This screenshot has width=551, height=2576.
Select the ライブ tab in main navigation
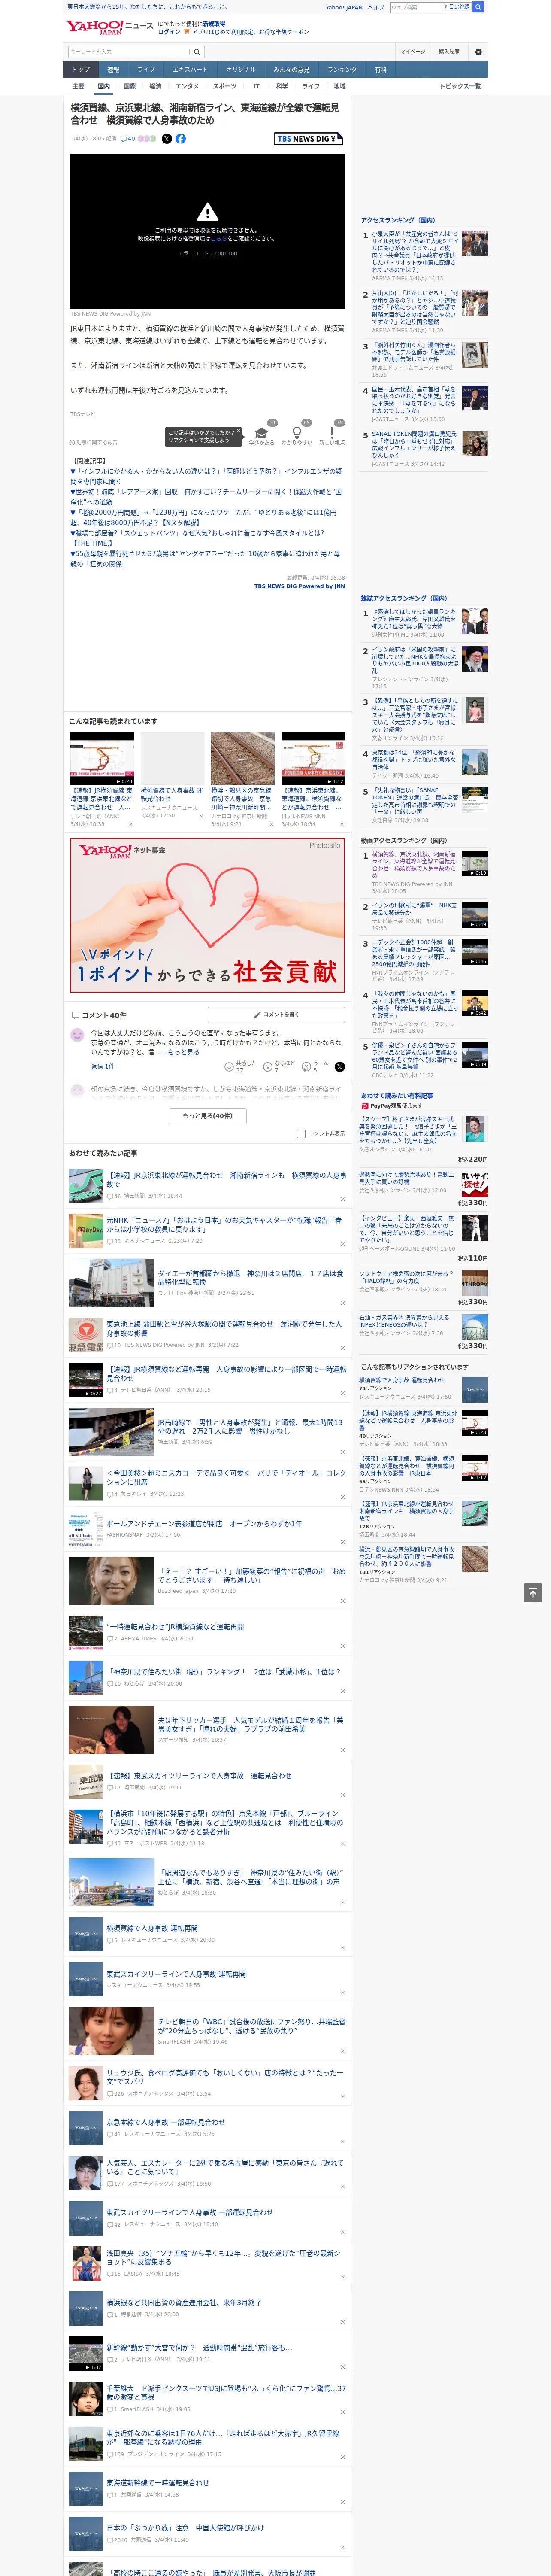[146, 70]
